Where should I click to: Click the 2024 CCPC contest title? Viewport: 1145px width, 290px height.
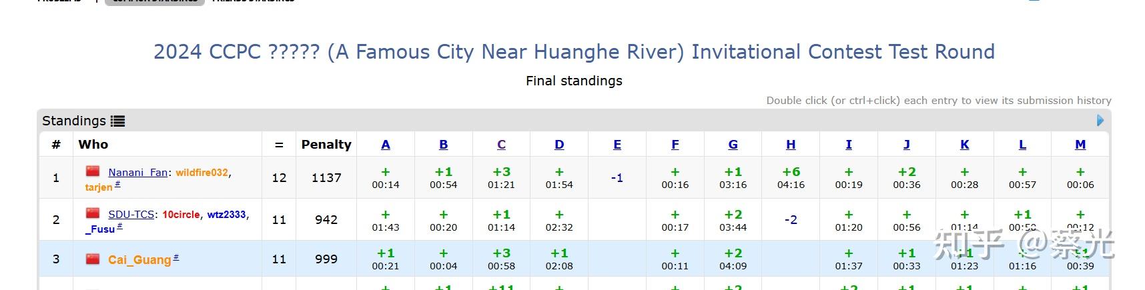574,52
